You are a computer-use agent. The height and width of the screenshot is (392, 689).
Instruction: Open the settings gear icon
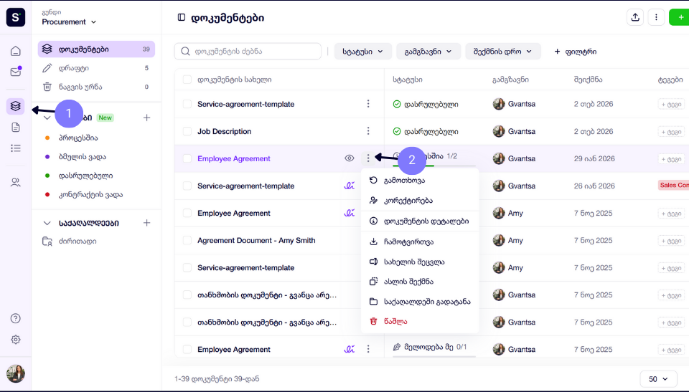pos(15,339)
